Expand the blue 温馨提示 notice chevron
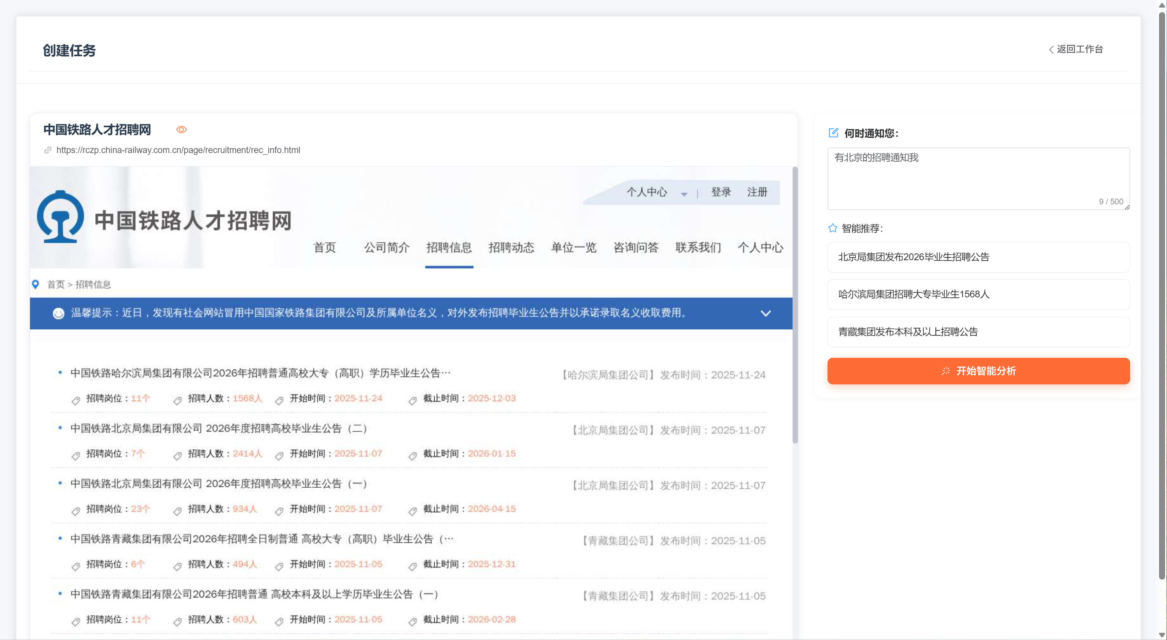 click(x=765, y=313)
